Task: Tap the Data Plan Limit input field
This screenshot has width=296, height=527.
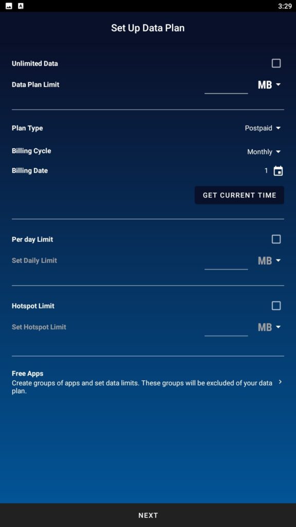Action: pos(226,87)
